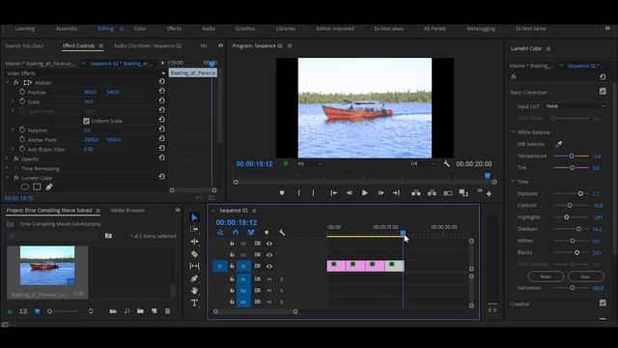Click the Lift button
The width and height of the screenshot is (618, 348).
pos(416,193)
